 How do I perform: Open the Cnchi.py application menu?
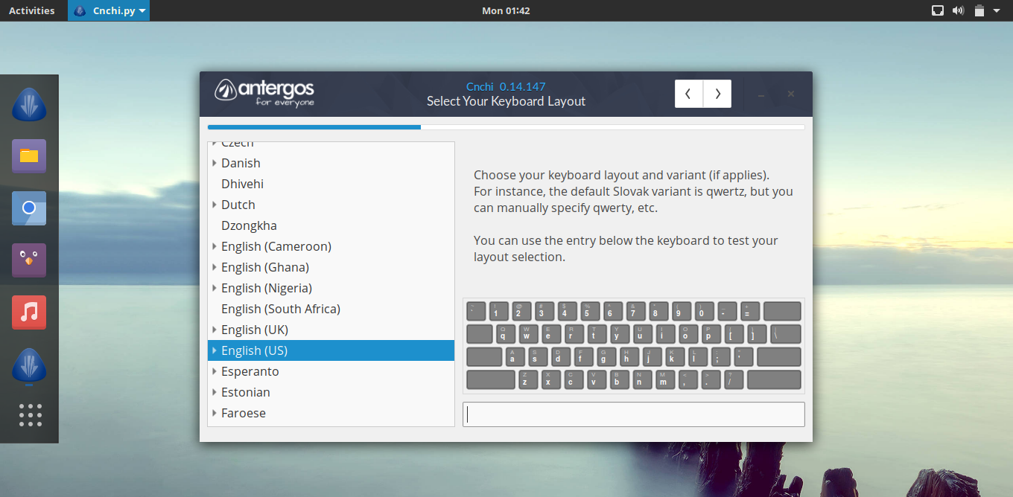click(109, 10)
